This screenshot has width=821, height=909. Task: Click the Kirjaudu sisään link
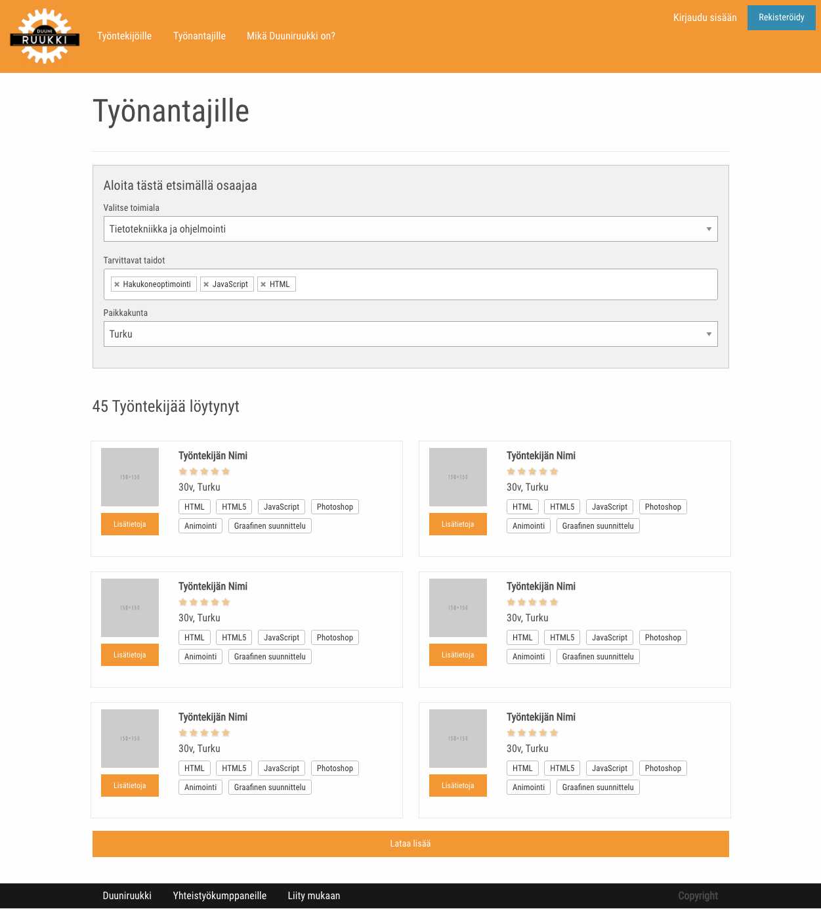point(705,18)
